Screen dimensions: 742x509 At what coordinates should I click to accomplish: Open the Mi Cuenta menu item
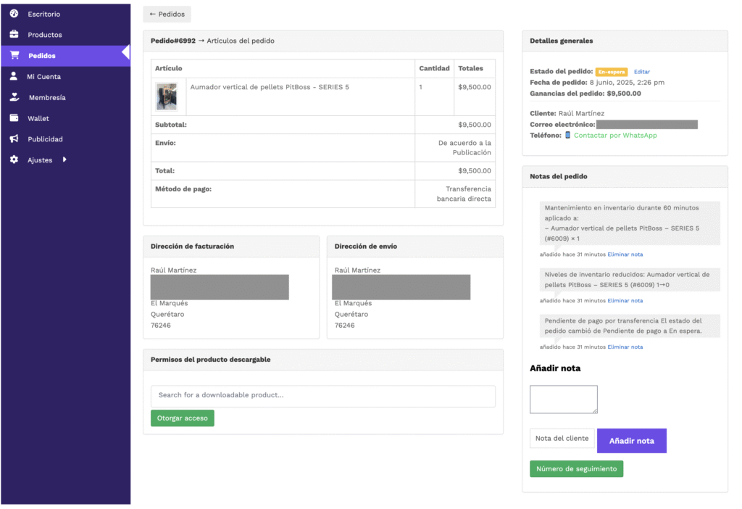pos(44,77)
